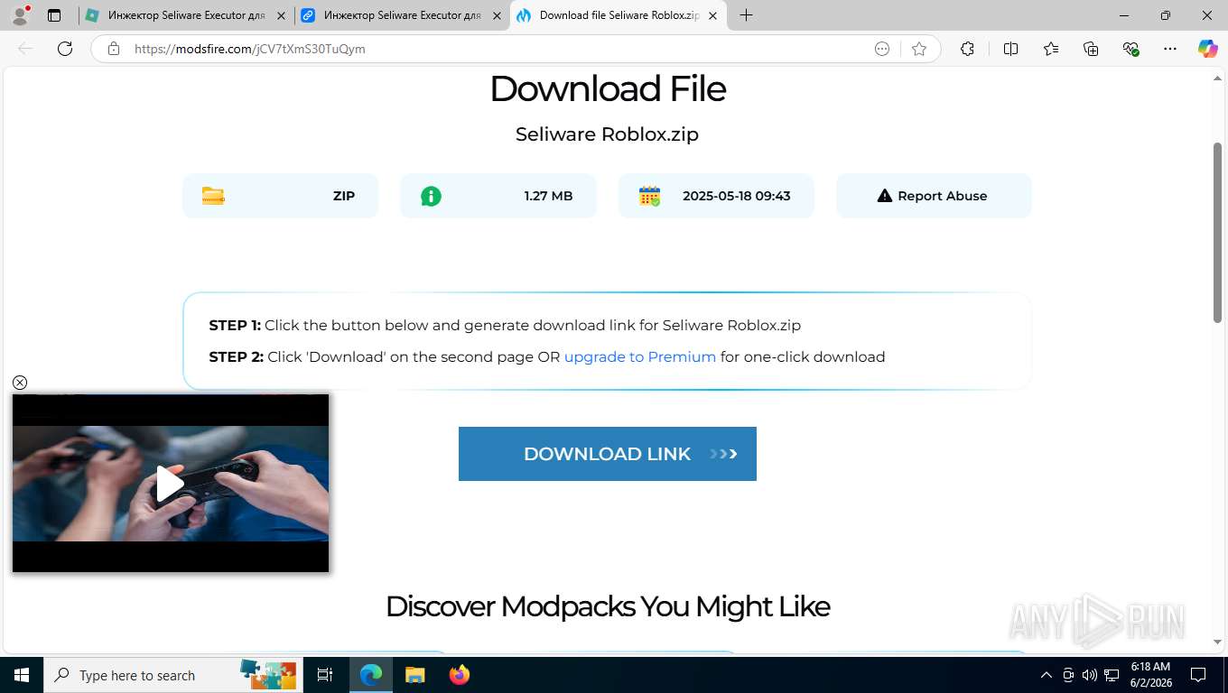Viewport: 1228px width, 693px height.
Task: Click the scrollbar up arrow
Action: [1217, 79]
